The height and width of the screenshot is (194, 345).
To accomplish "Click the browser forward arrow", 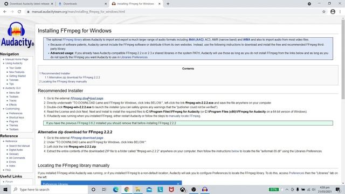I will [12, 12].
